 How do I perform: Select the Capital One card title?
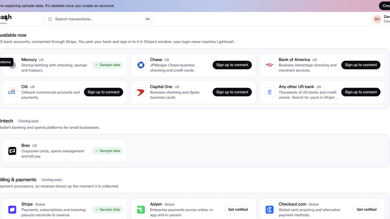(161, 87)
